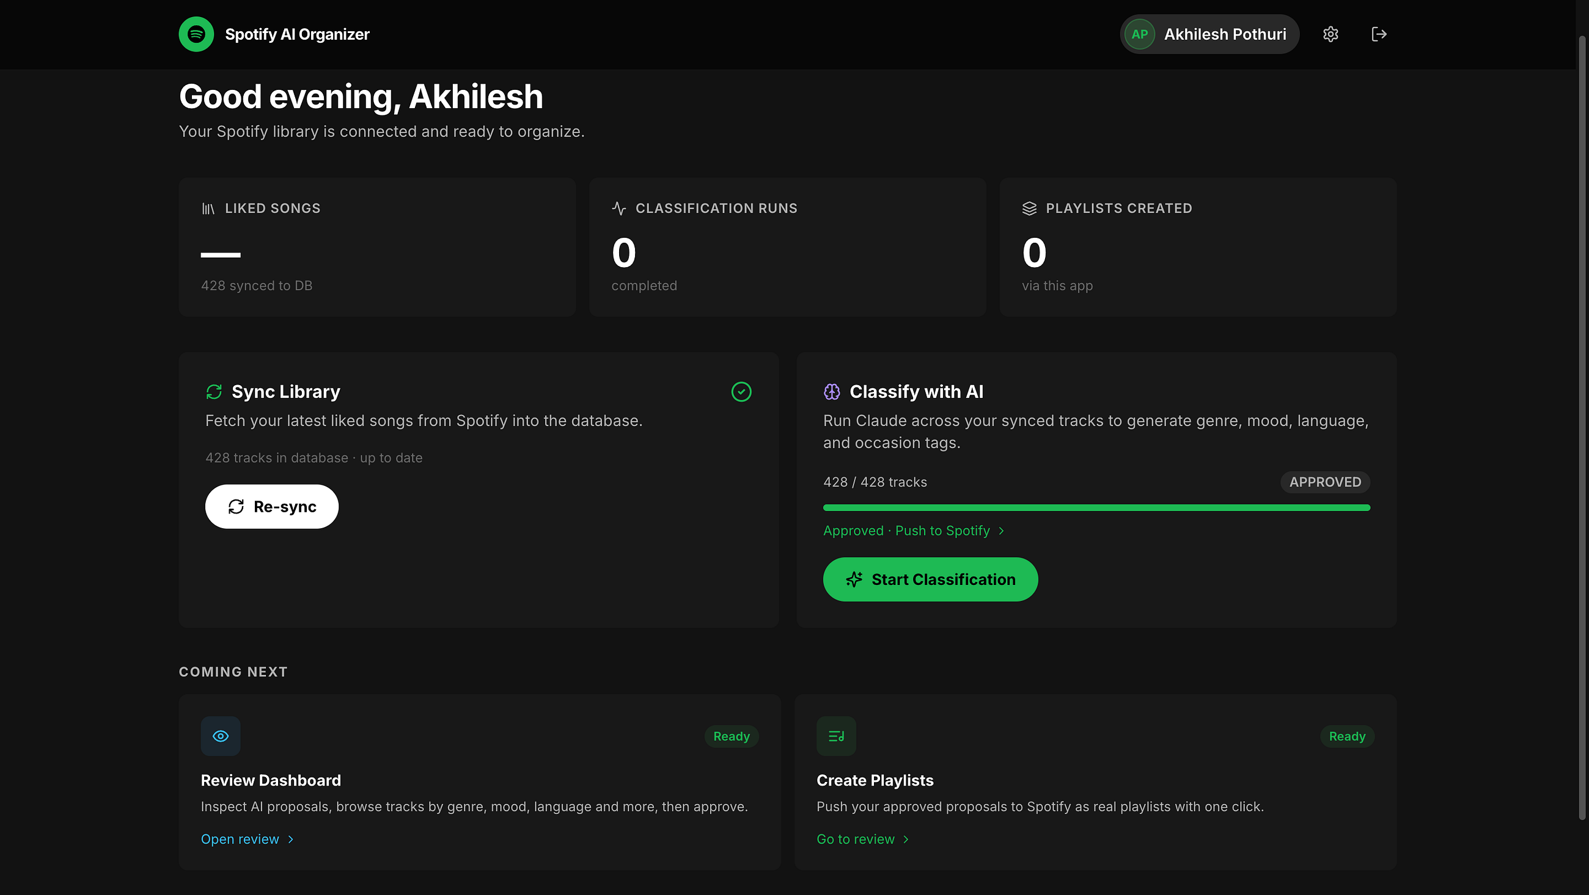1589x895 pixels.
Task: Click the green sync icon beside Sync Library
Action: tap(214, 392)
